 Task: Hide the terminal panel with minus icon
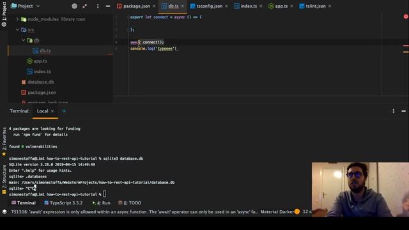click(403, 111)
